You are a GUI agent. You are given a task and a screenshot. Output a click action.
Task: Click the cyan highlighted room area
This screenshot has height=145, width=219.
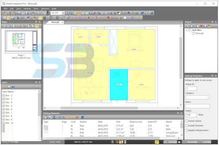coord(119,85)
